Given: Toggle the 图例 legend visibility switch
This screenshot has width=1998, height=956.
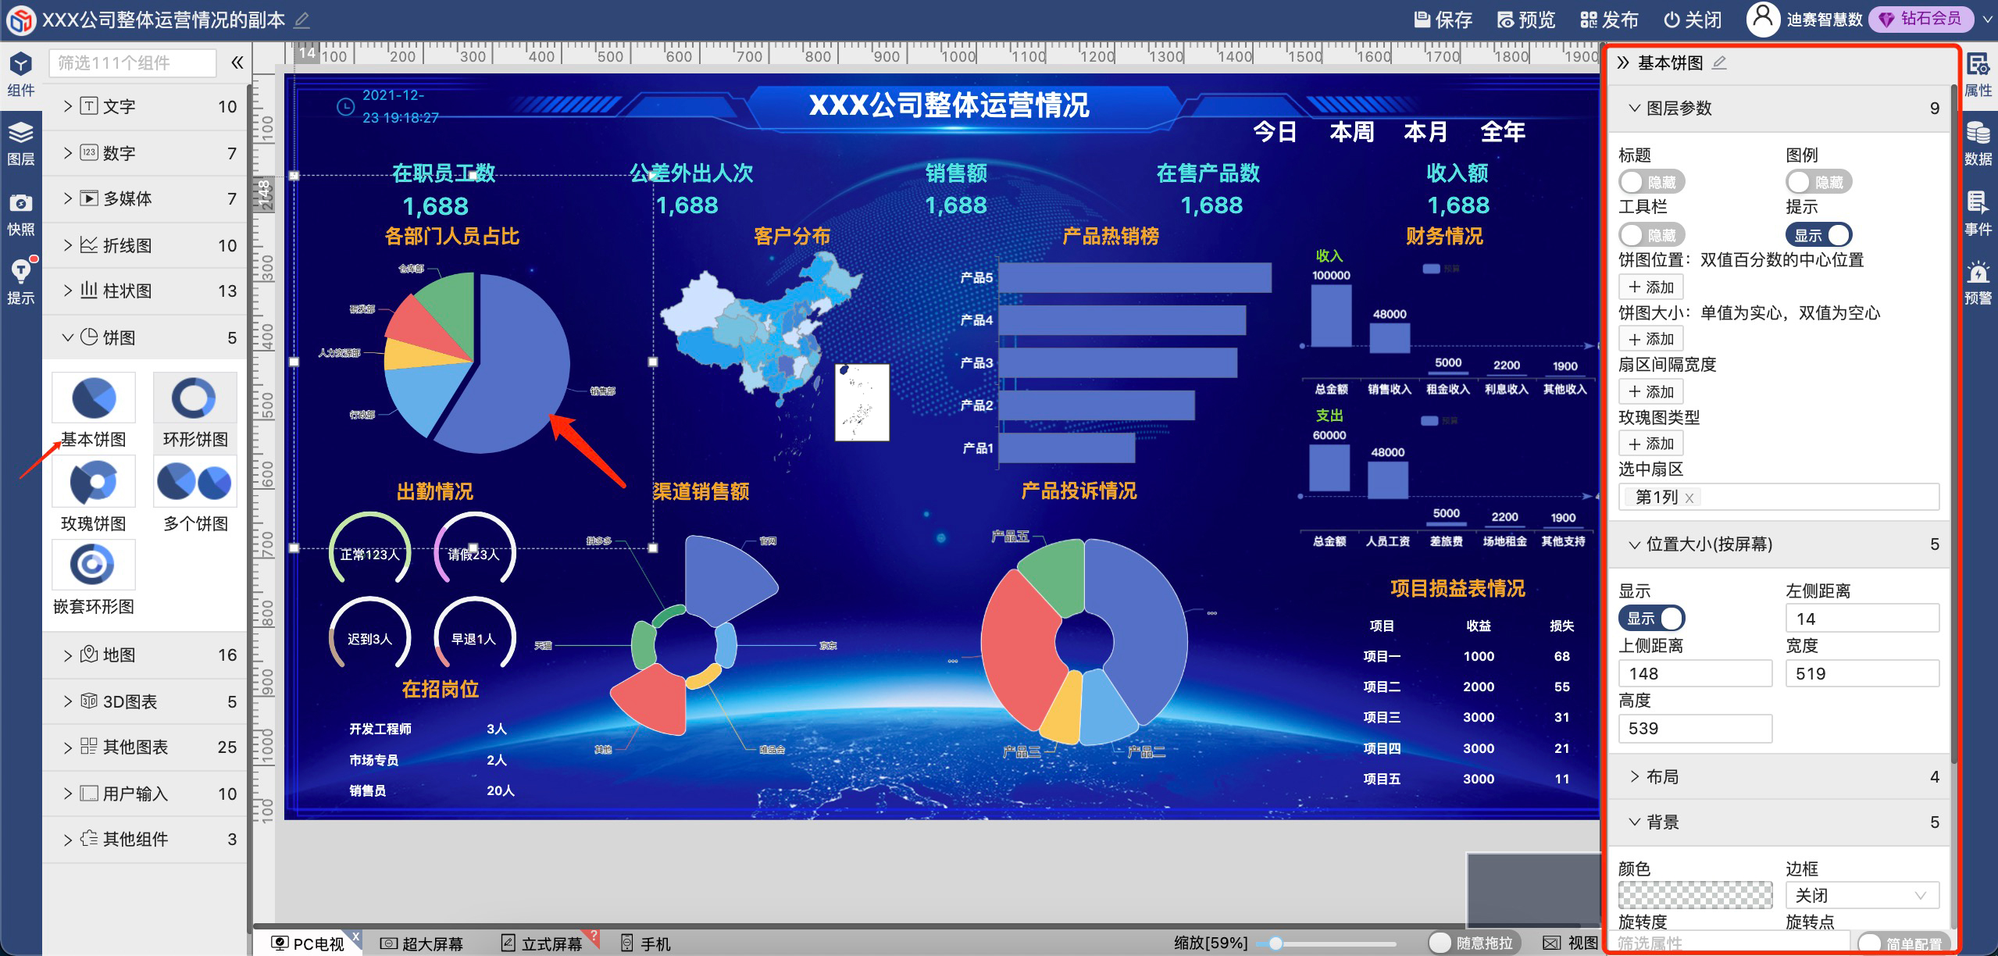Looking at the screenshot, I should 1819,182.
